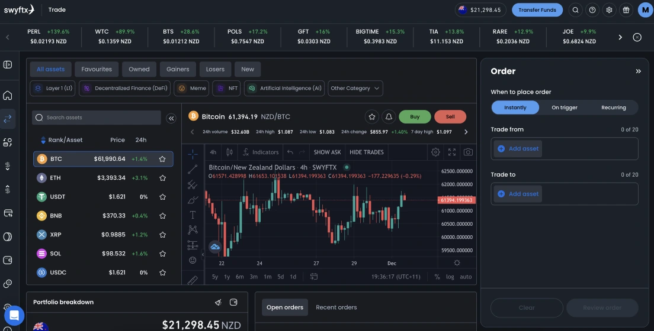Viewport: 654px width, 331px height.
Task: Close the price ticker bar
Action: pyautogui.click(x=637, y=37)
